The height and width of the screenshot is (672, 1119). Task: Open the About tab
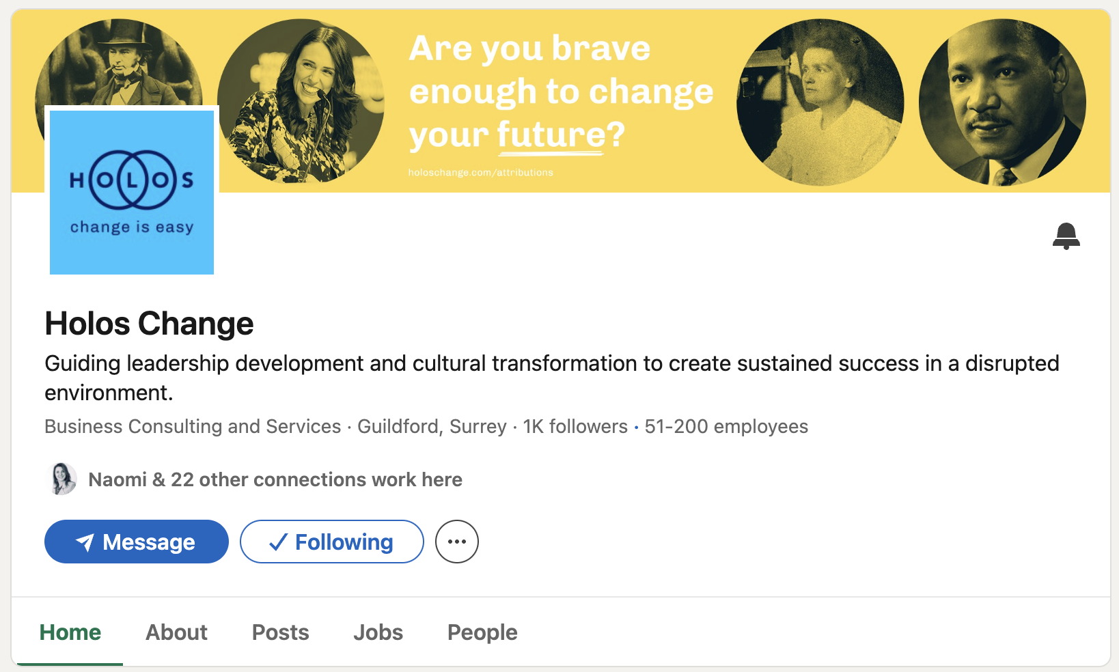(176, 632)
